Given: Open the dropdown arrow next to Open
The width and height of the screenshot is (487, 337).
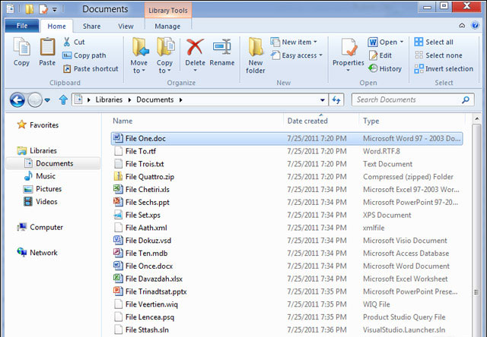Looking at the screenshot, I should point(402,42).
